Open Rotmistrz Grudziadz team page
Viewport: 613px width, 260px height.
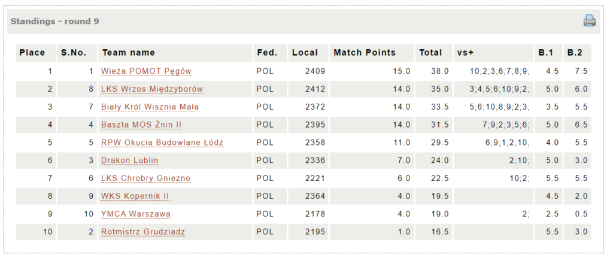pos(143,232)
